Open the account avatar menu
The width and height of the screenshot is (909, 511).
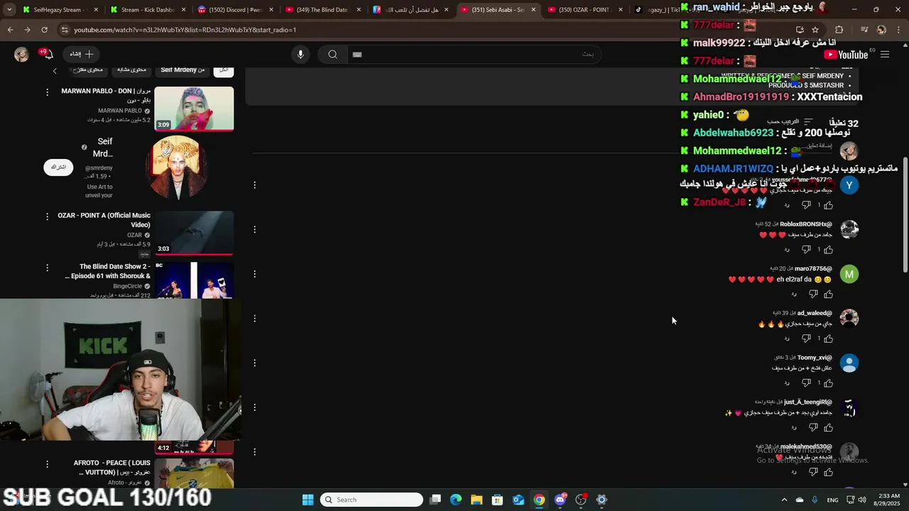pyautogui.click(x=21, y=54)
